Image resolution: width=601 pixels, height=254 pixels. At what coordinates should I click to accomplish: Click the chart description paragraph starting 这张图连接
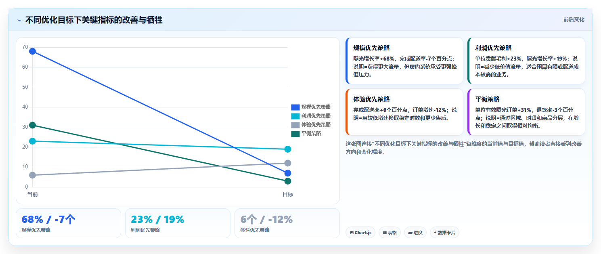click(463, 148)
